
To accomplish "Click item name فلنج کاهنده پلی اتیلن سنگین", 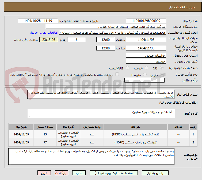I will (136, 134).
